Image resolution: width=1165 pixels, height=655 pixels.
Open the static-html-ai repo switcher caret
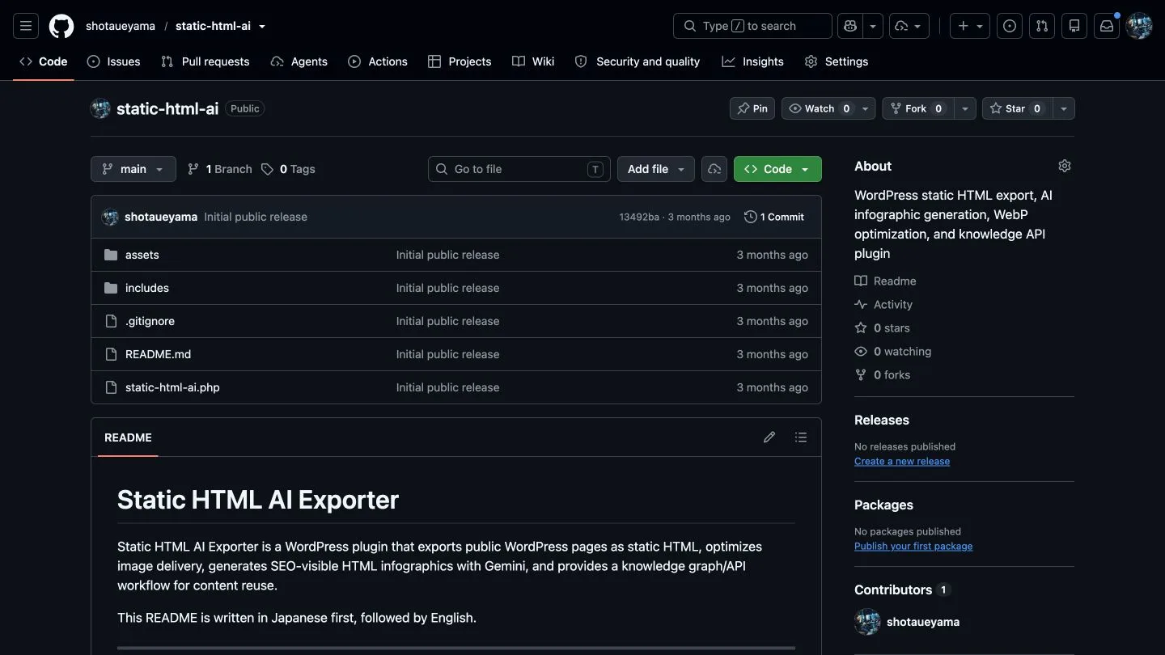pos(262,26)
